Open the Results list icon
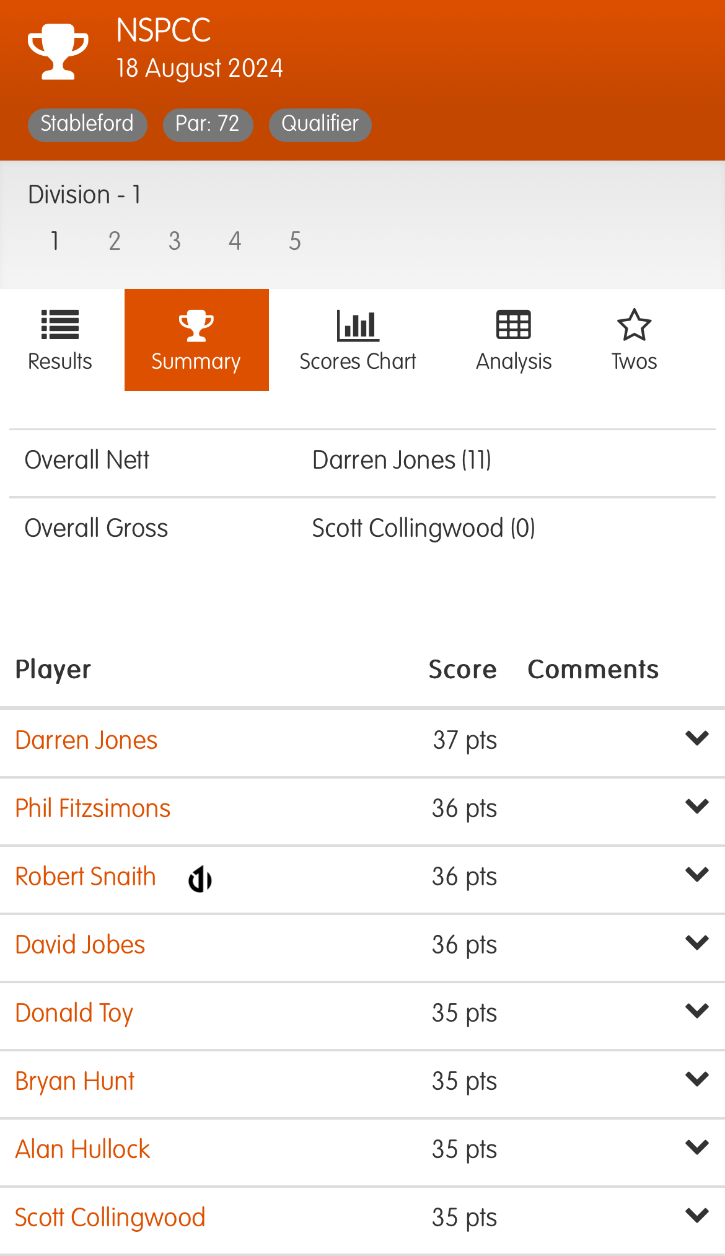Image resolution: width=725 pixels, height=1256 pixels. (60, 325)
